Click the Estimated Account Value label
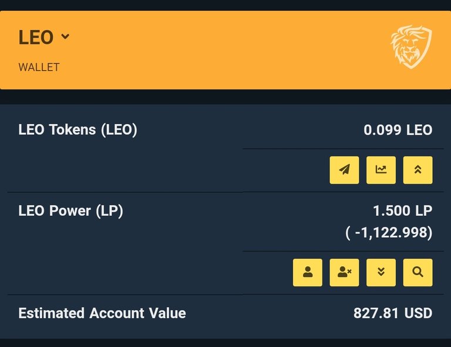Screen dimensions: 451x347 pos(102,313)
